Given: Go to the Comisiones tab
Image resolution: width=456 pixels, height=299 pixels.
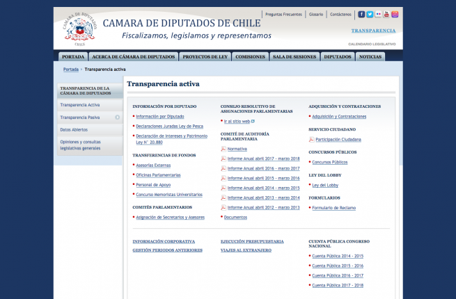Looking at the screenshot, I should 250,57.
